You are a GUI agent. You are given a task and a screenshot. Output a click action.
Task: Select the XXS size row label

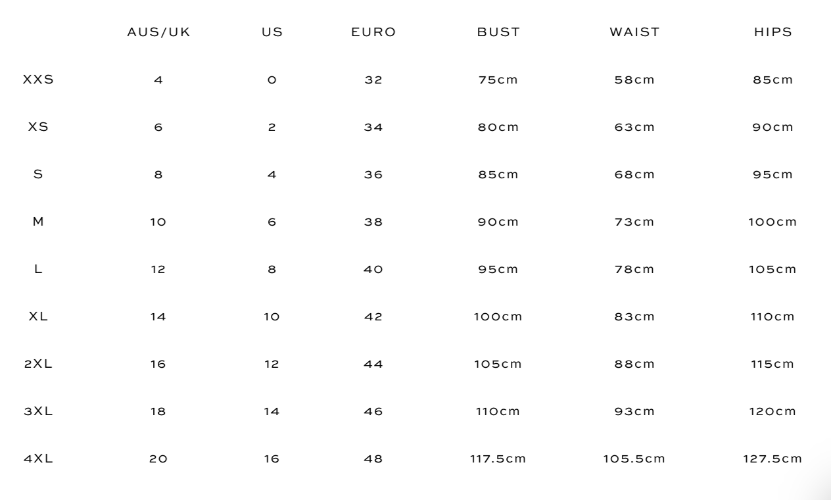(x=38, y=80)
